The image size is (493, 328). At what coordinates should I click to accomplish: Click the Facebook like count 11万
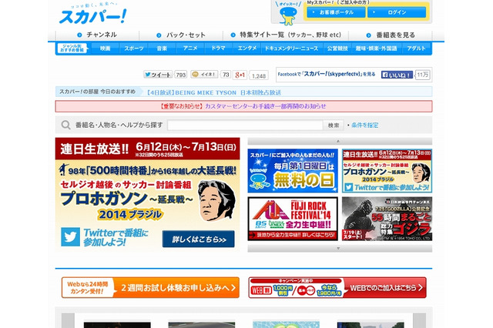point(423,75)
